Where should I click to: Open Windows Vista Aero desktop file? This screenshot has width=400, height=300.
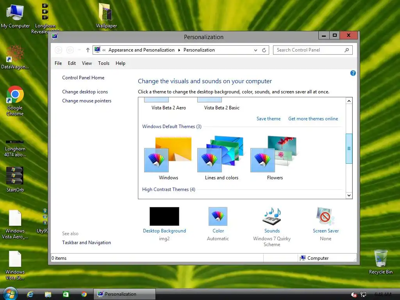(15, 225)
